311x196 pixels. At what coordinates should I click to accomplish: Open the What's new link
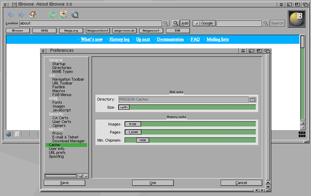(x=92, y=39)
